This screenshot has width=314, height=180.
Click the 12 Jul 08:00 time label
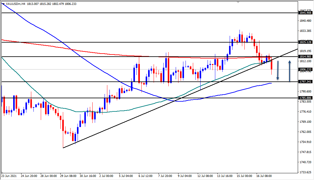205,176
